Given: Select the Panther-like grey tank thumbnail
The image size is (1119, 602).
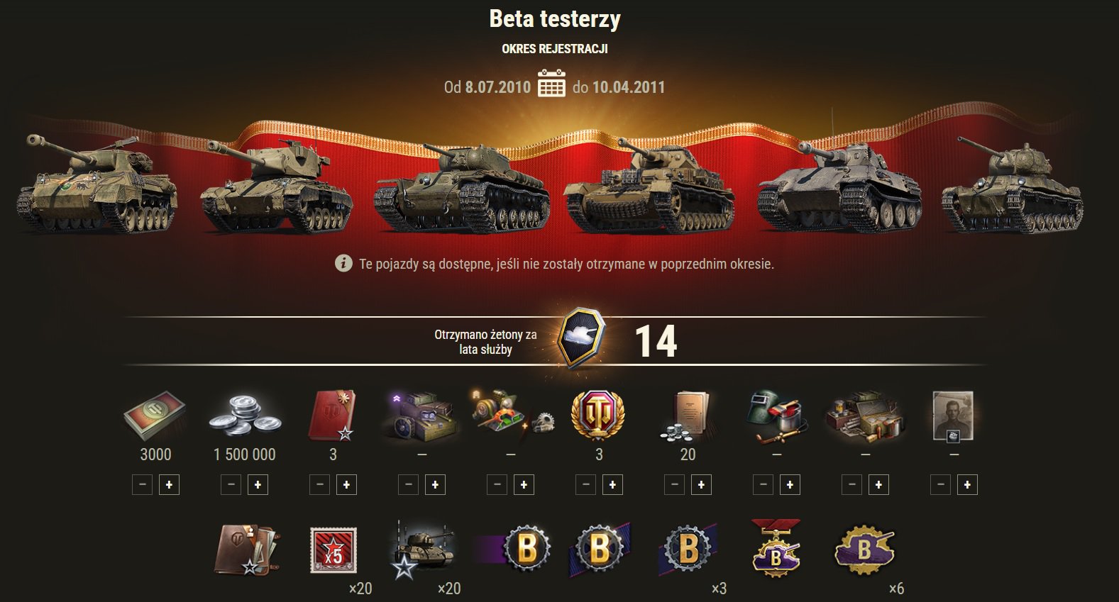Looking at the screenshot, I should (x=839, y=184).
